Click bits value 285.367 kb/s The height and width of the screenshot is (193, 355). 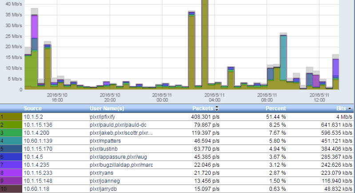click(337, 157)
